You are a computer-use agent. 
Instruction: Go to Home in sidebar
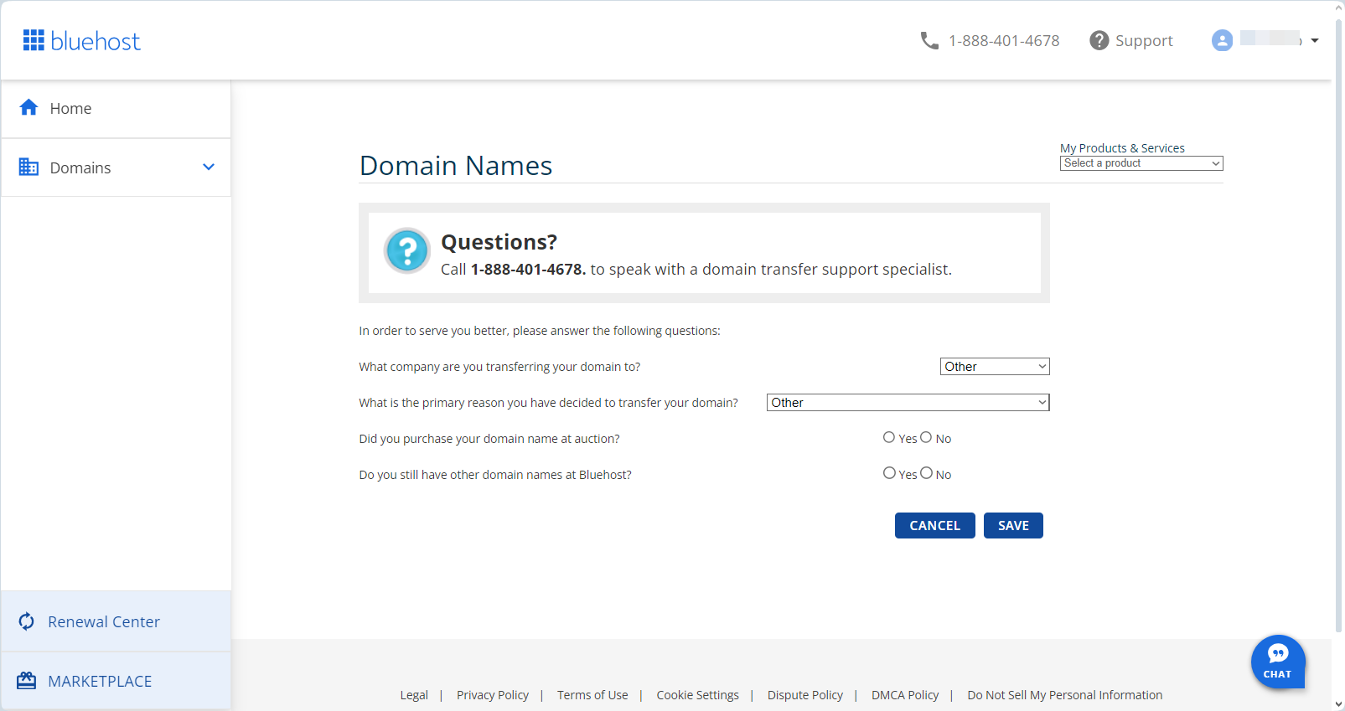coord(116,108)
